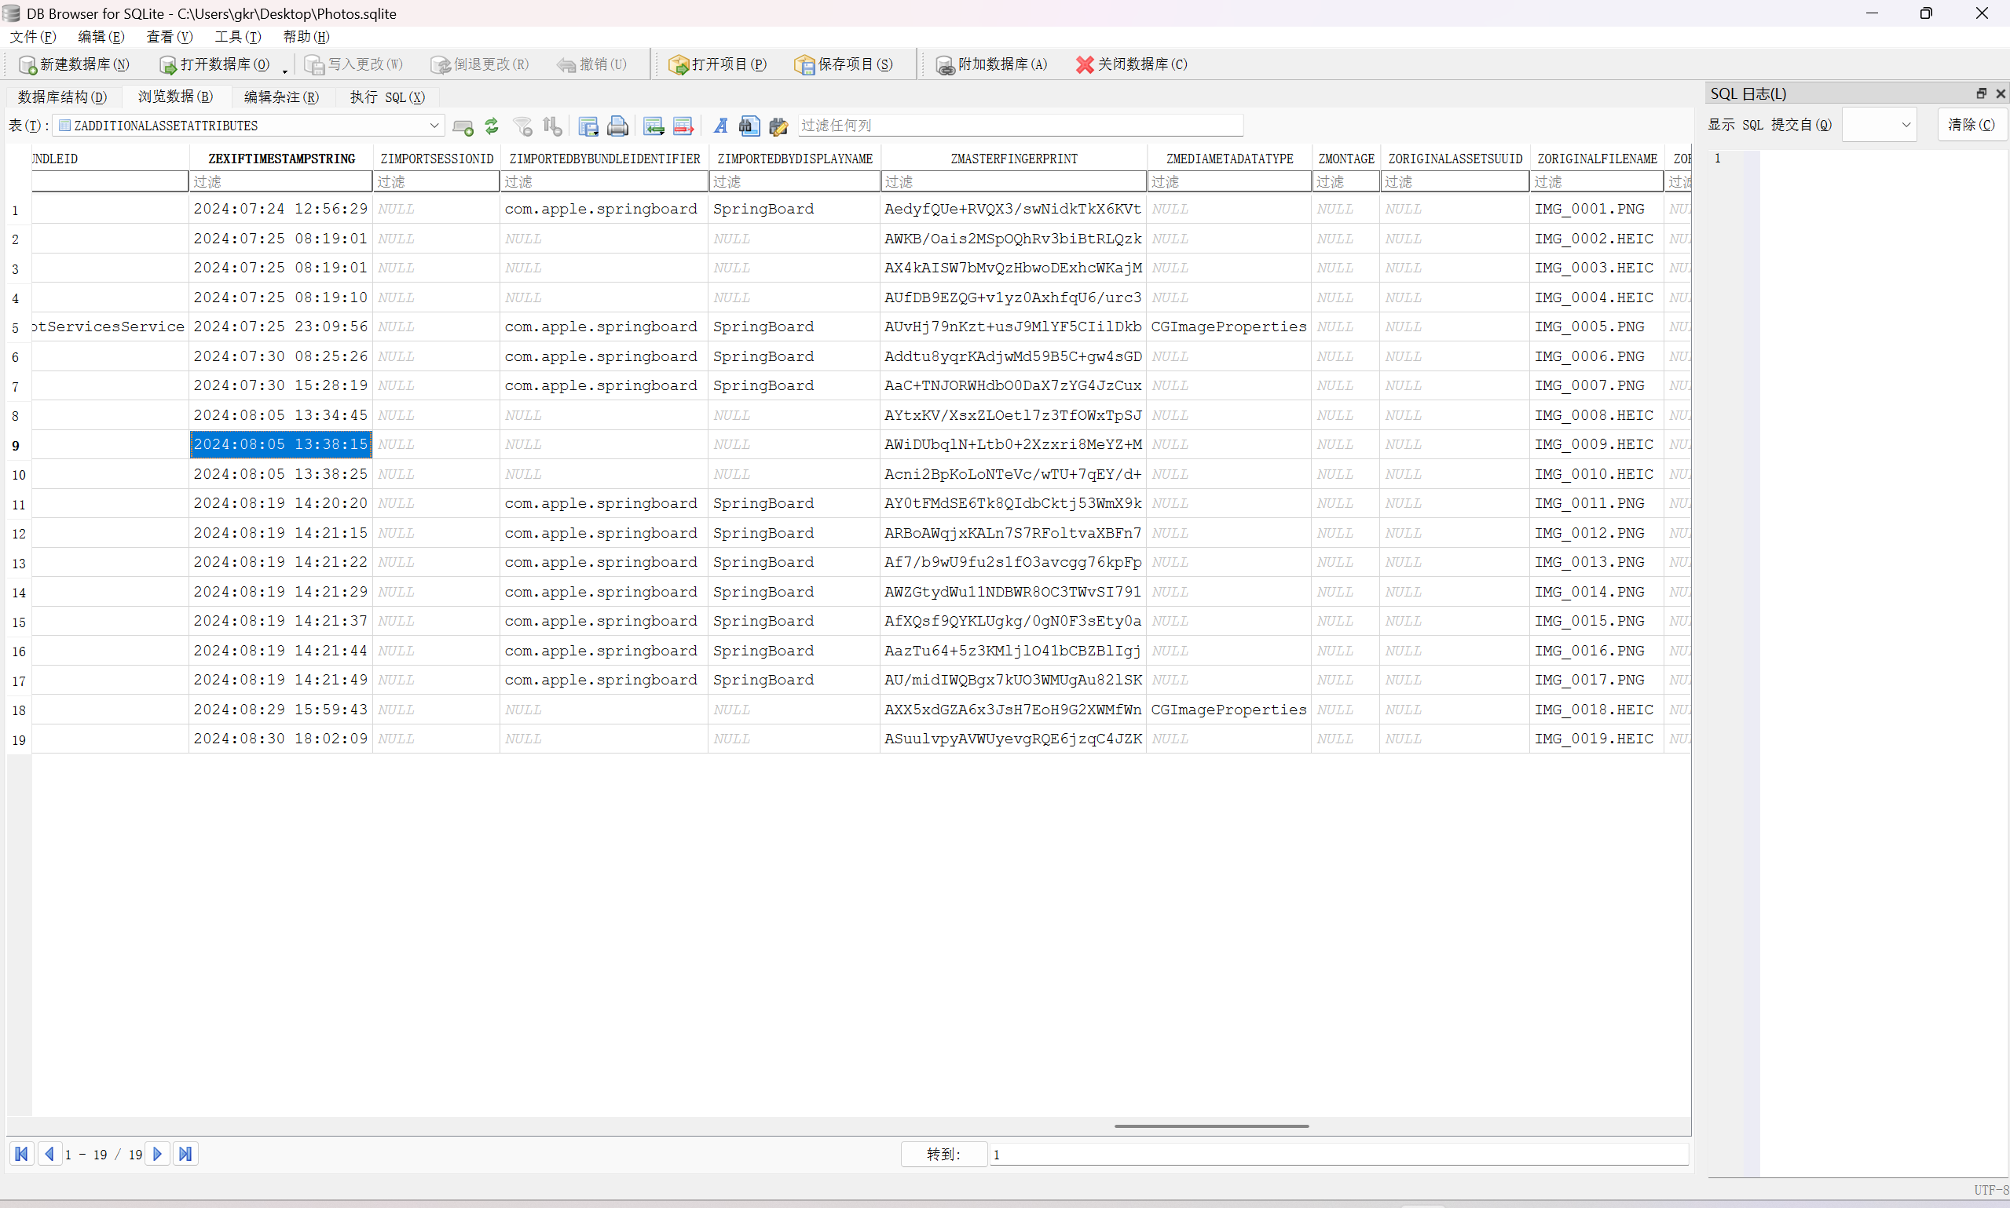2010x1208 pixels.
Task: Click the save table as view icon
Action: [588, 126]
